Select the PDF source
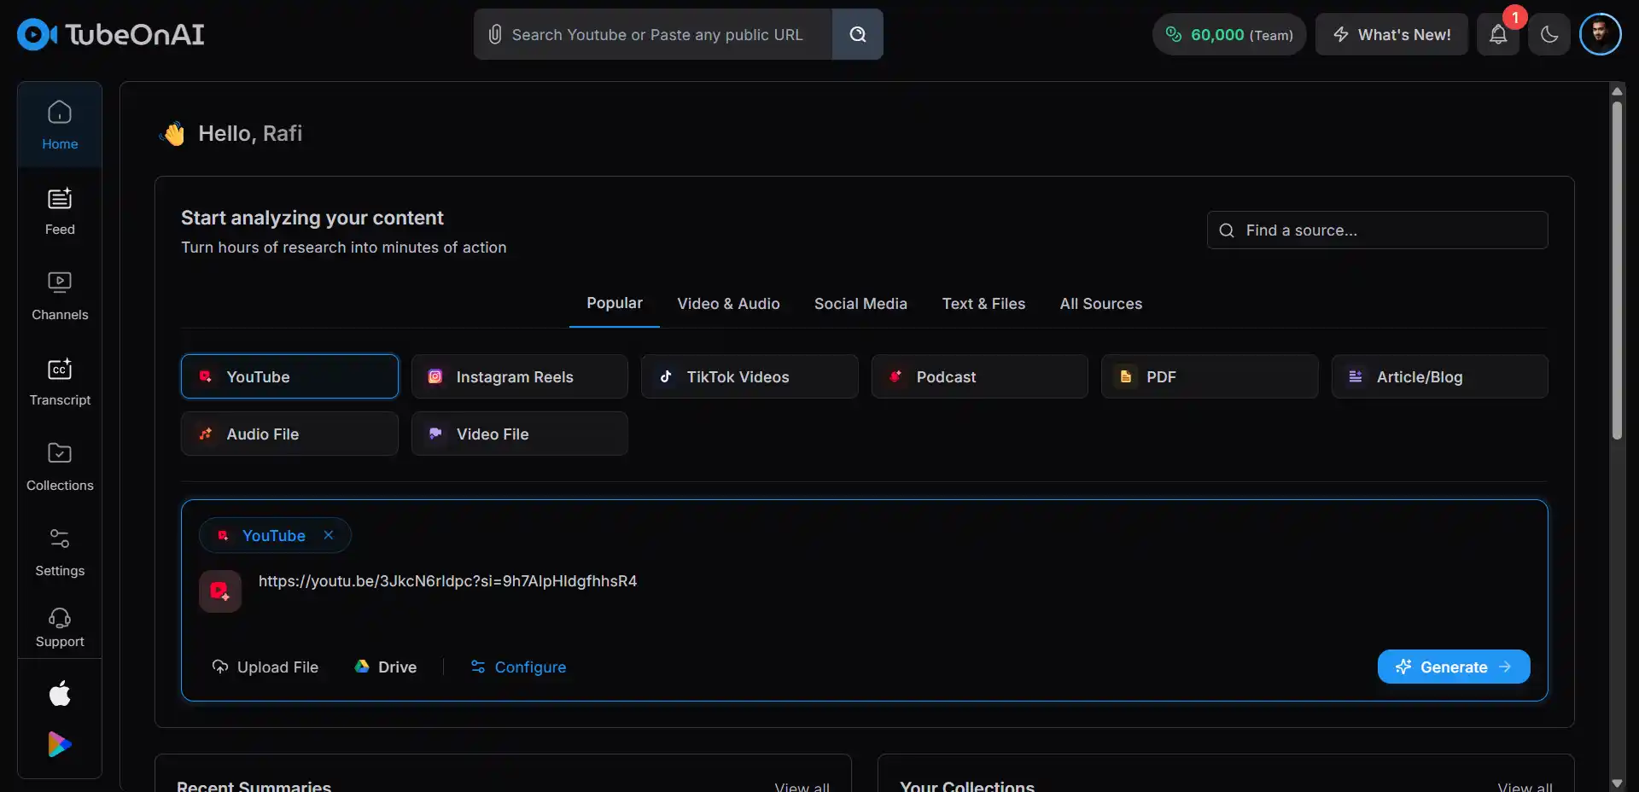The height and width of the screenshot is (792, 1639). pos(1210,376)
